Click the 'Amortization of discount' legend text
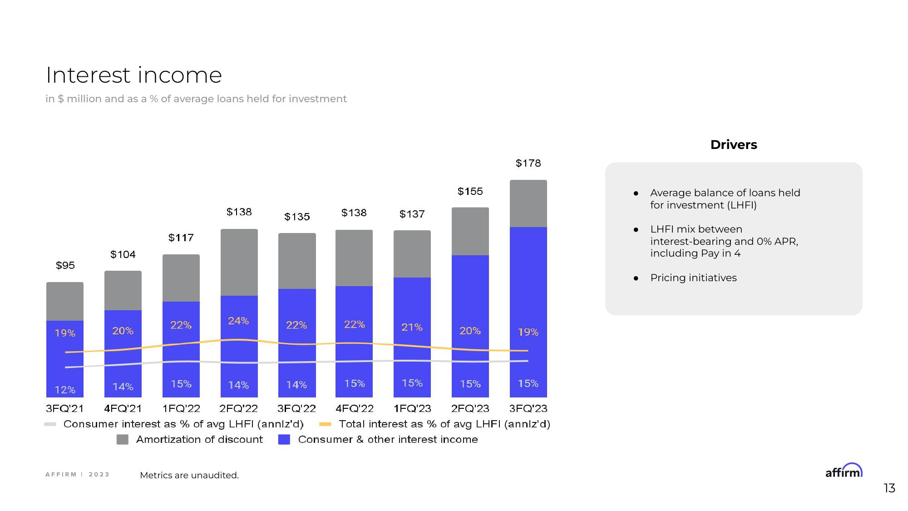Image resolution: width=908 pixels, height=511 pixels. 199,439
